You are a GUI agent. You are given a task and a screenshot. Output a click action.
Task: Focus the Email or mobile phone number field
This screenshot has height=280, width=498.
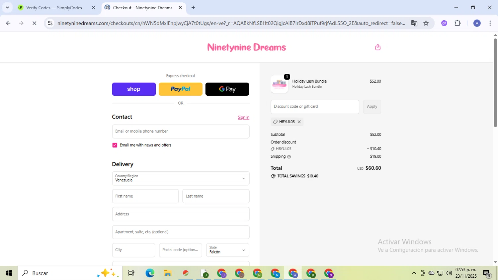coord(181,132)
